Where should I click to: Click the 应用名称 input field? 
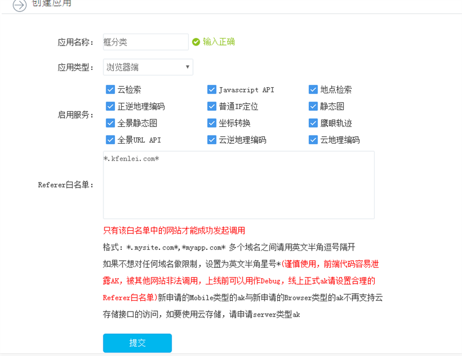pos(146,42)
